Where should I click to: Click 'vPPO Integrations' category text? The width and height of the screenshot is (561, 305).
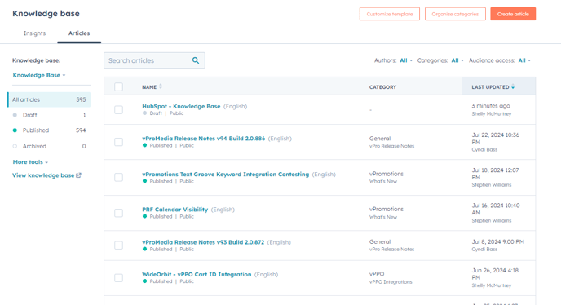coord(391,281)
